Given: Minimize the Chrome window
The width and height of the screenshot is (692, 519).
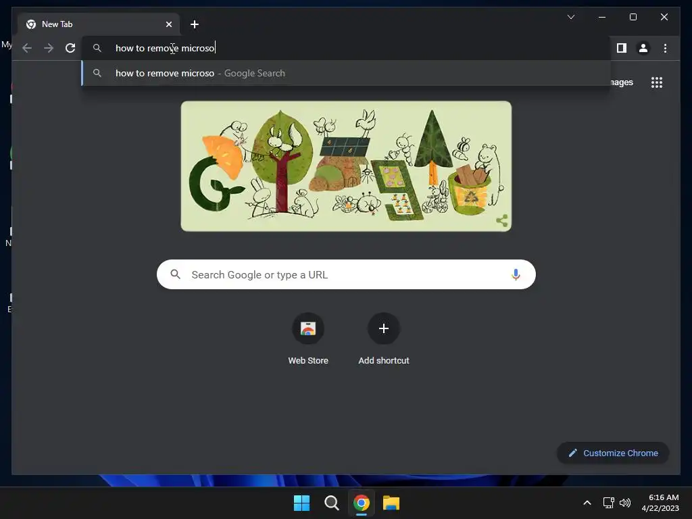Looking at the screenshot, I should [x=602, y=17].
